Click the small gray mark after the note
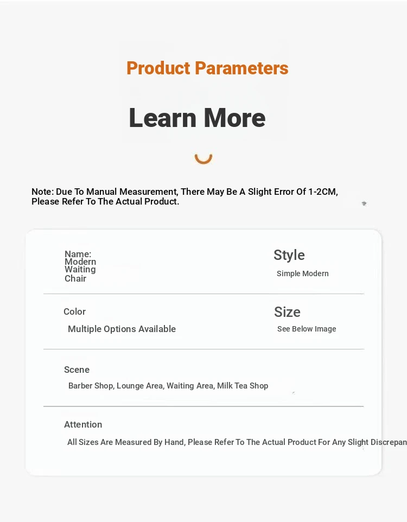 coord(364,203)
